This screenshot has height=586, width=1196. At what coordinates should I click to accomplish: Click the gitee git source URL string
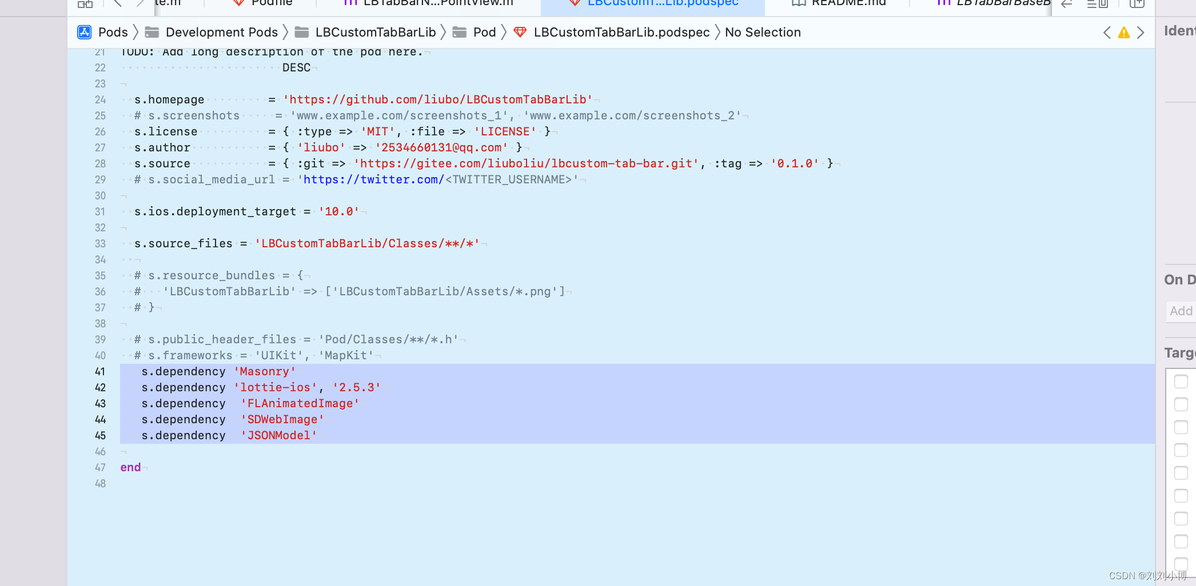pos(527,163)
